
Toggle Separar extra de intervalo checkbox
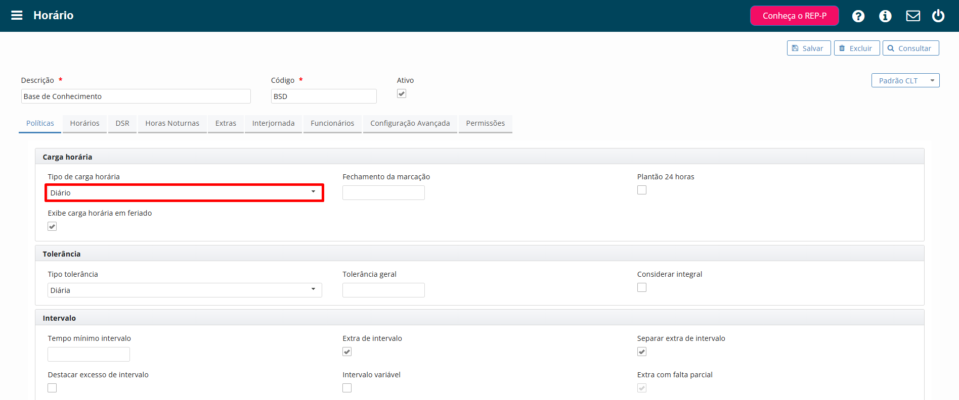point(642,352)
